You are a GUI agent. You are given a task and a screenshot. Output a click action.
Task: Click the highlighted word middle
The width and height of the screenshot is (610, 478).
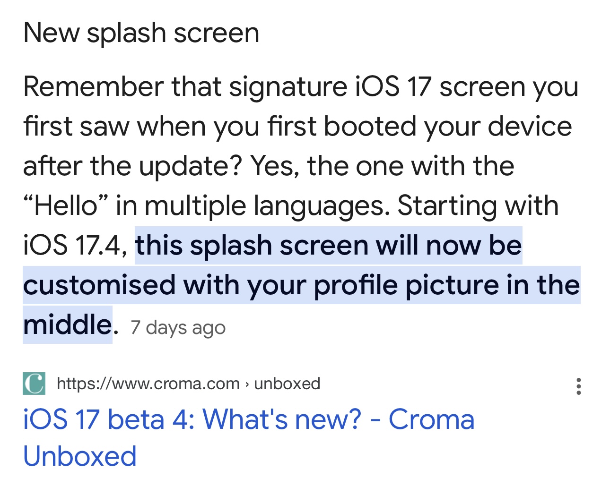pos(67,324)
